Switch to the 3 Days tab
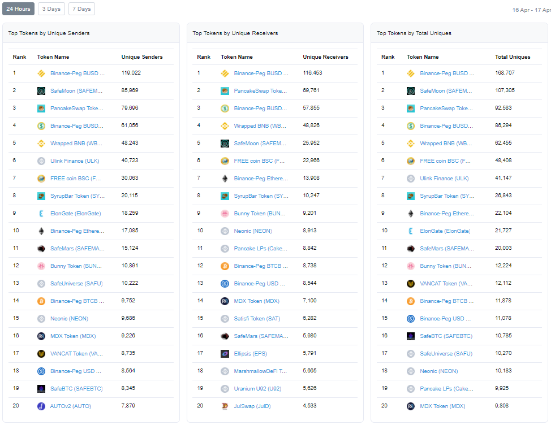 (x=51, y=9)
